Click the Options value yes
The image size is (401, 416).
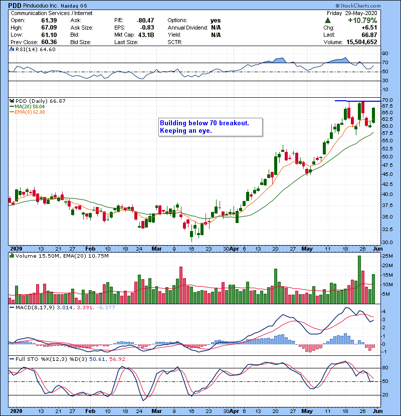(x=216, y=21)
